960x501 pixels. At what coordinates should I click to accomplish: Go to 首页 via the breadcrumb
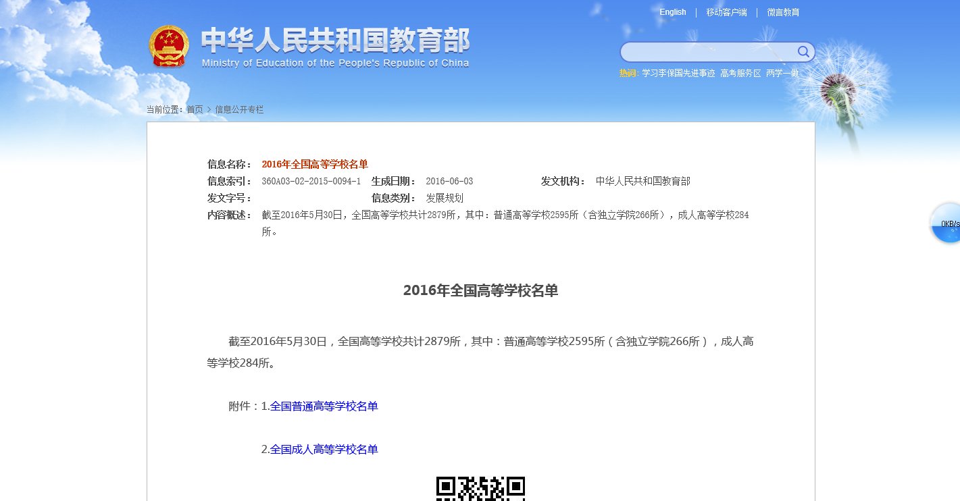coord(195,109)
